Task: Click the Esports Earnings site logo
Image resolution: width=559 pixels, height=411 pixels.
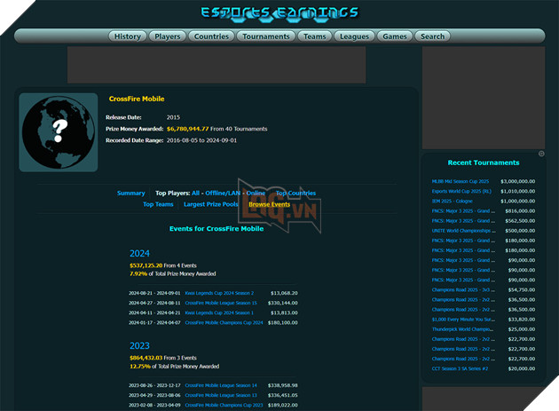Action: (x=279, y=12)
